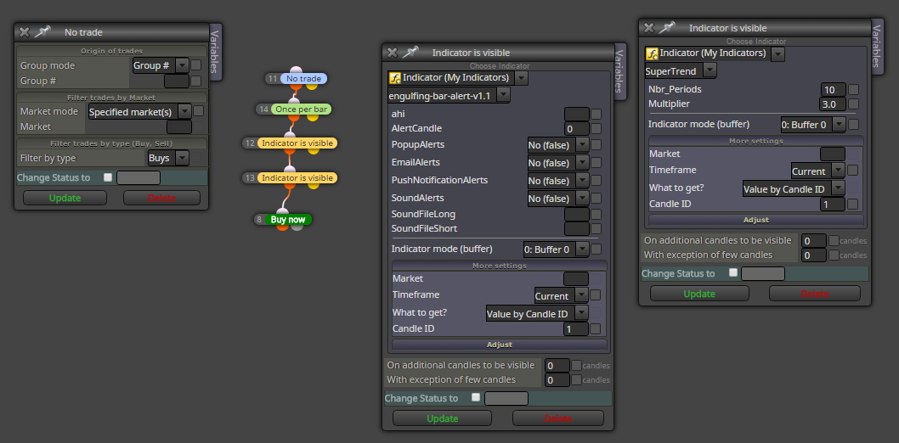Click Nbr_Periods value field
The width and height of the screenshot is (899, 443).
pyautogui.click(x=833, y=89)
